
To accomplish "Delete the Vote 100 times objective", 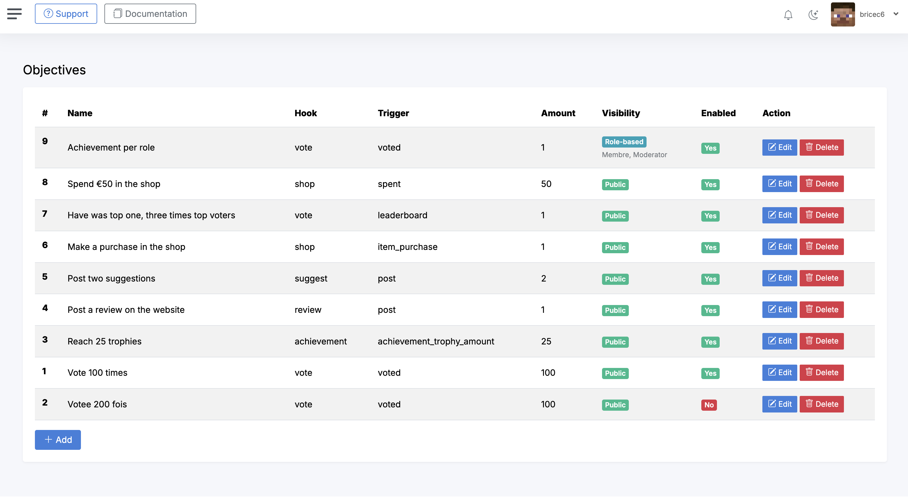I will pyautogui.click(x=821, y=372).
